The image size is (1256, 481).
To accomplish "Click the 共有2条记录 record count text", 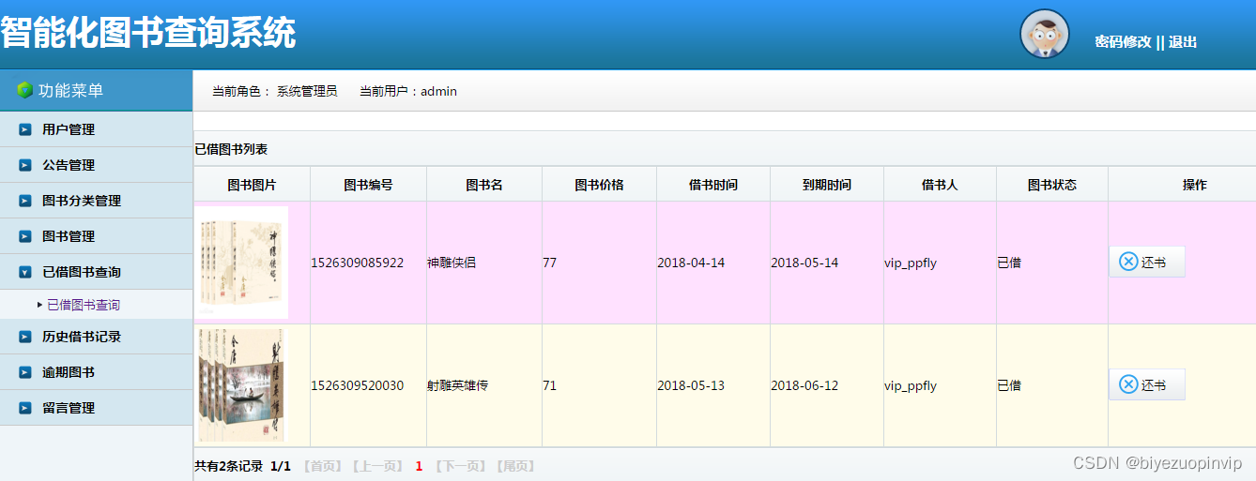I will pyautogui.click(x=228, y=466).
